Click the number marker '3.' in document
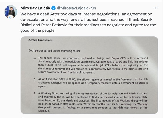The height and width of the screenshot is (118, 163). (35, 93)
